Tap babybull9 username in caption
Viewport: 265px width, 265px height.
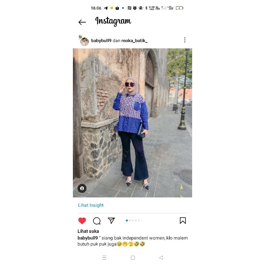pos(88,238)
